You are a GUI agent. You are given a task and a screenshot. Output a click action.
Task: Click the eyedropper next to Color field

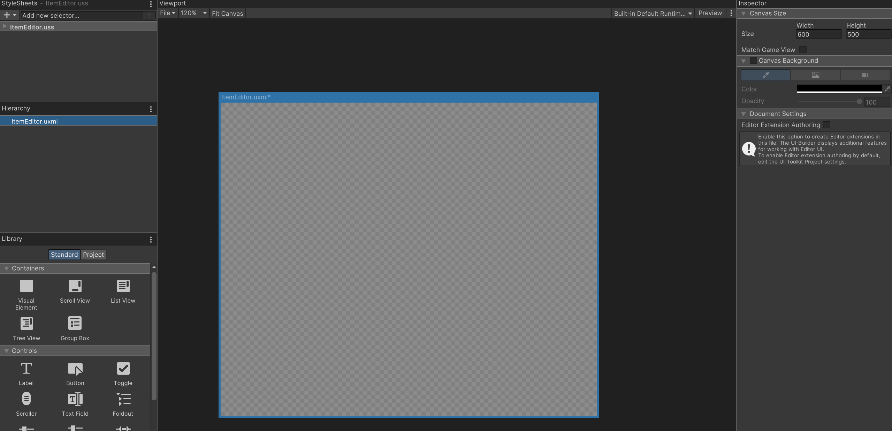point(887,89)
